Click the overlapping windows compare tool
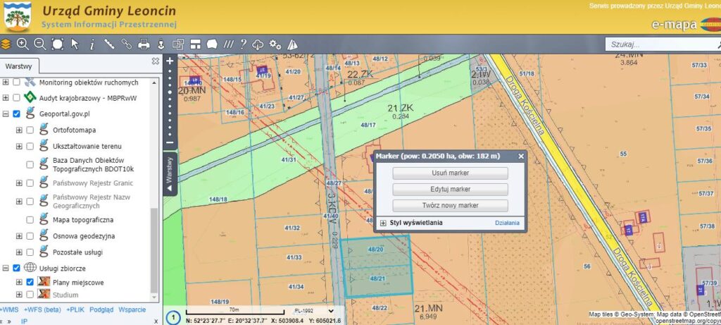 [x=178, y=44]
